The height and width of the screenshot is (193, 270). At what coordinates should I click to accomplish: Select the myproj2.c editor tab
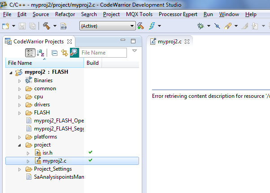pyautogui.click(x=170, y=42)
